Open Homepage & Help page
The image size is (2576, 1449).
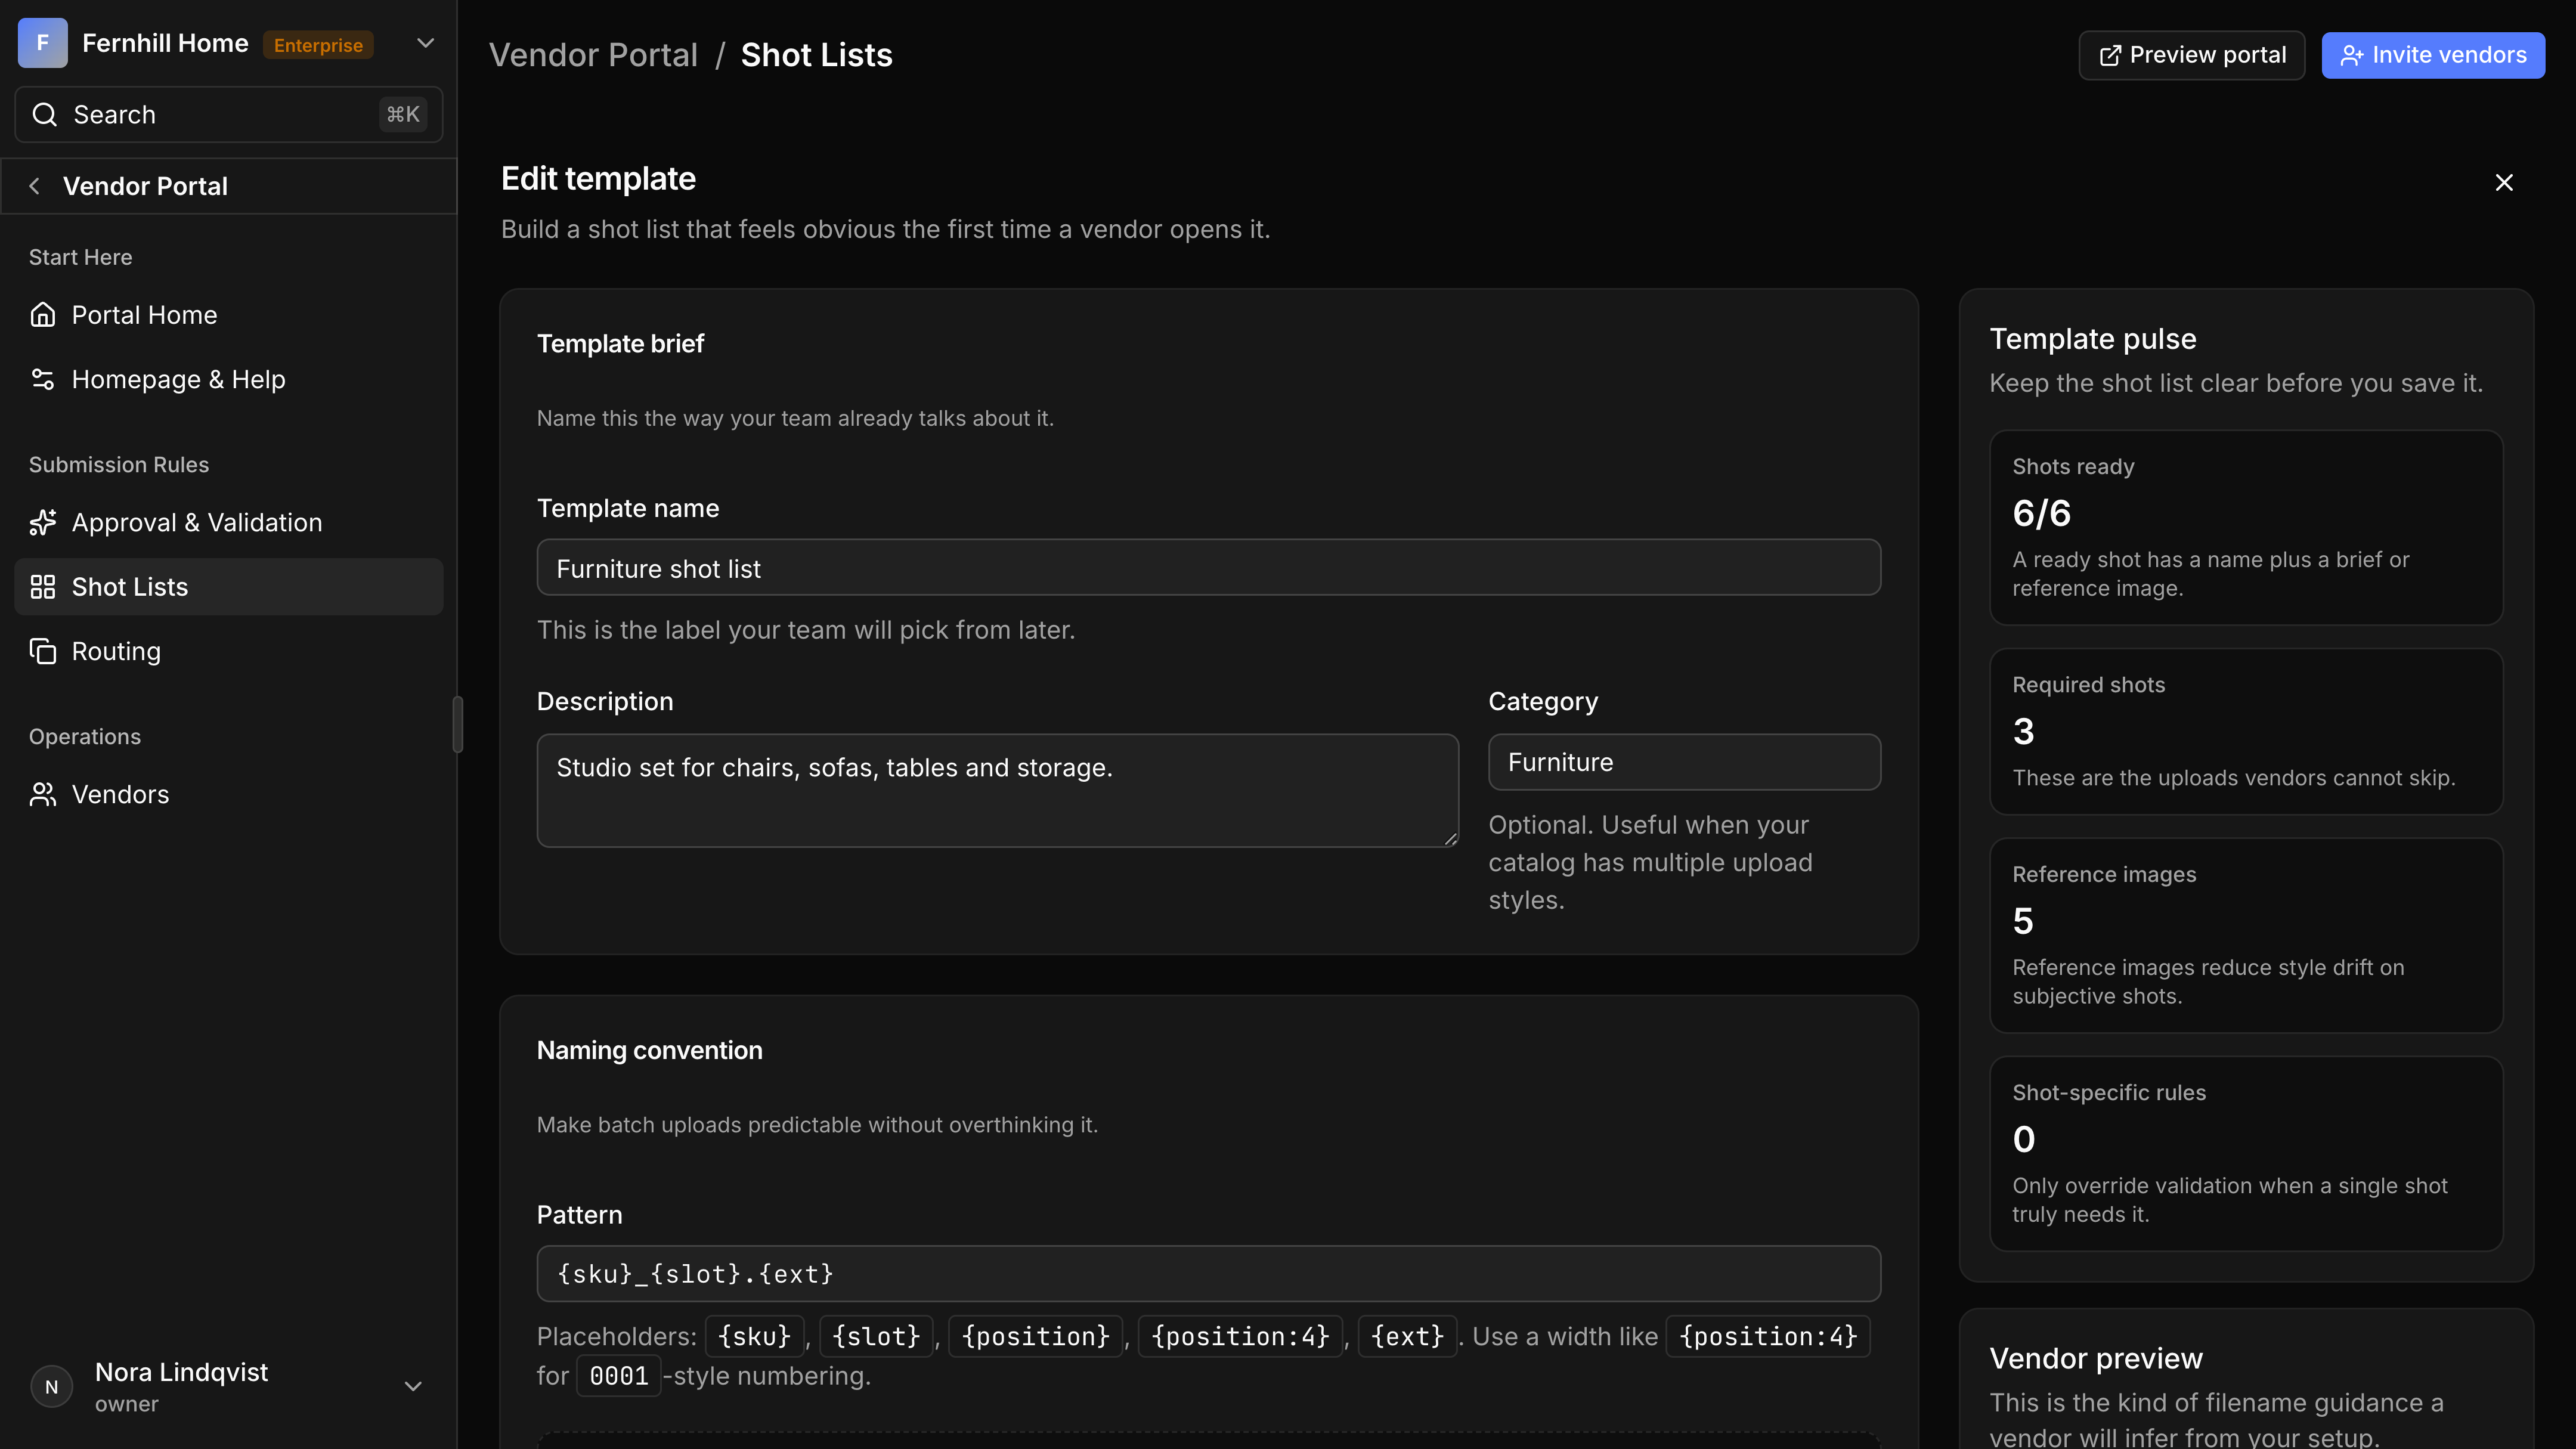click(228, 380)
